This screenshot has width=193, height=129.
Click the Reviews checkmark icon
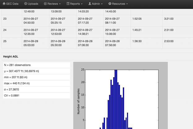click(x=45, y=4)
